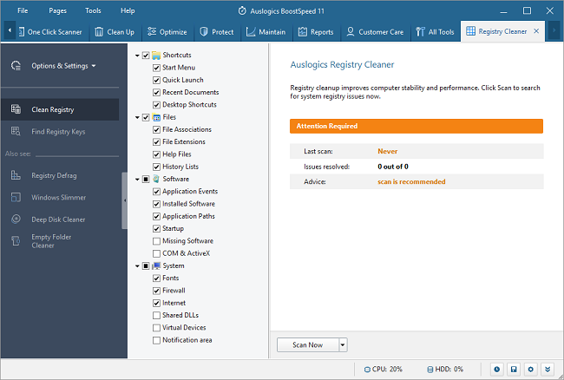Toggle the Software group checkbox
The width and height of the screenshot is (564, 380).
146,179
